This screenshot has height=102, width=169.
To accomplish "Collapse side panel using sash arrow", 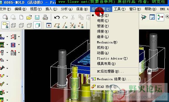I will (22, 87).
